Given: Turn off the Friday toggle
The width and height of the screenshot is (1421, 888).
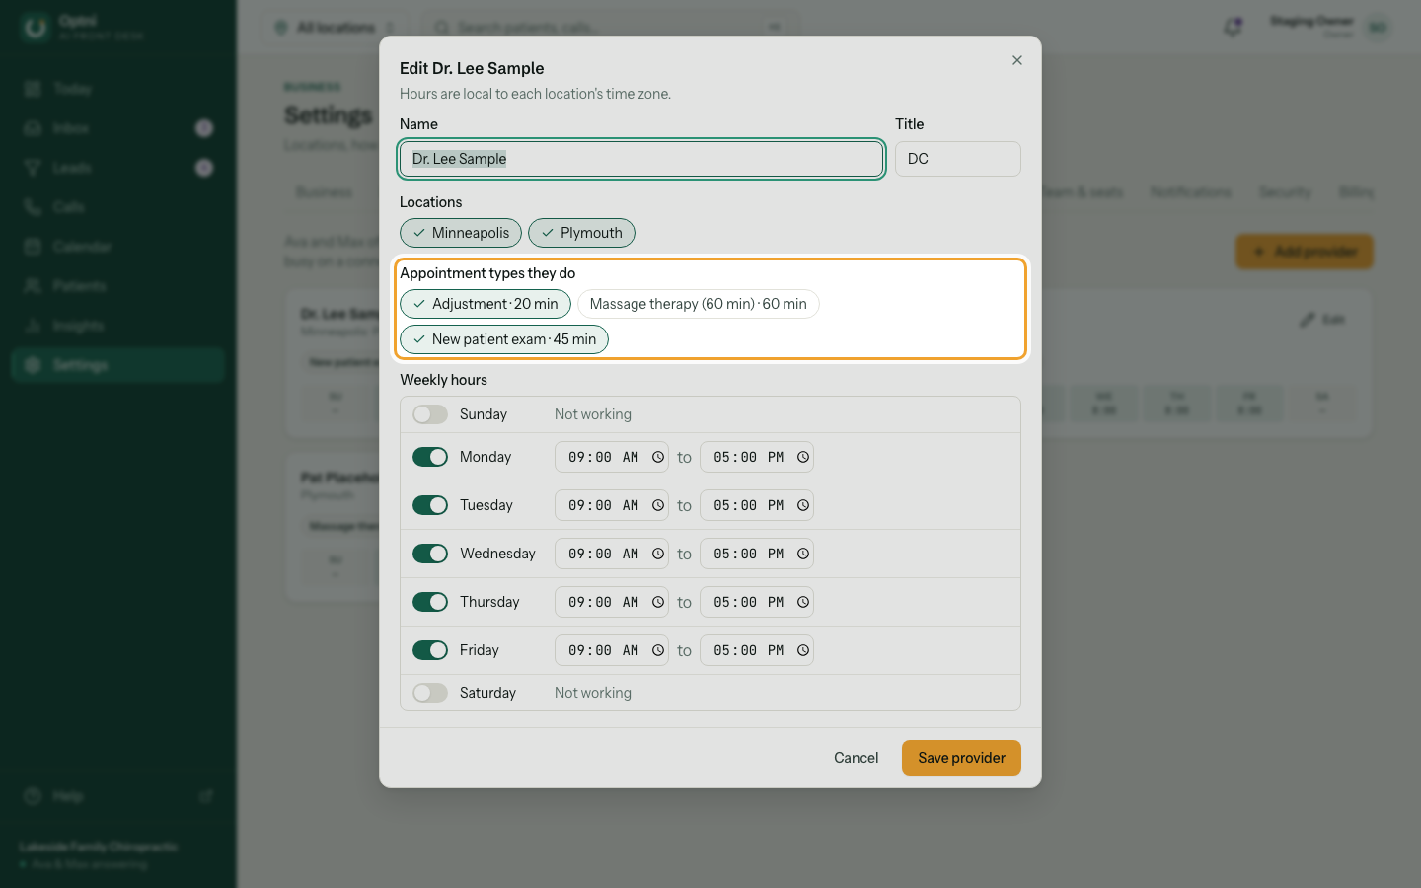Looking at the screenshot, I should pyautogui.click(x=430, y=650).
